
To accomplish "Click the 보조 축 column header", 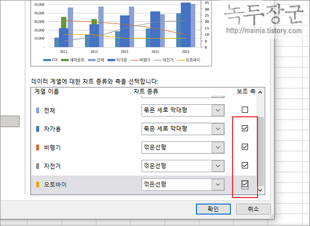I will pyautogui.click(x=246, y=91).
